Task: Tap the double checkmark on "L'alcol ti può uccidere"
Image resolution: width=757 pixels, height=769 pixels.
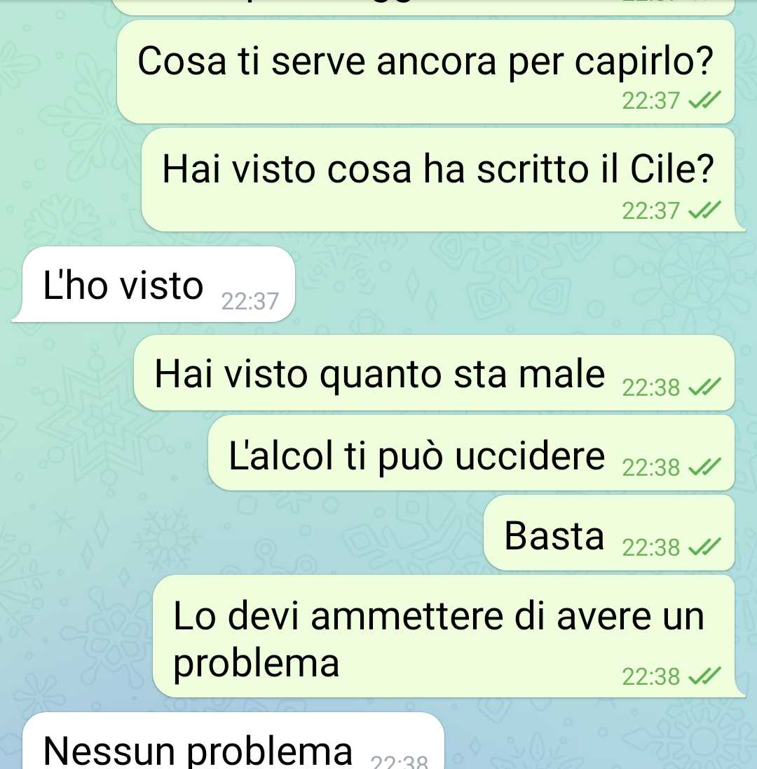Action: pyautogui.click(x=704, y=467)
